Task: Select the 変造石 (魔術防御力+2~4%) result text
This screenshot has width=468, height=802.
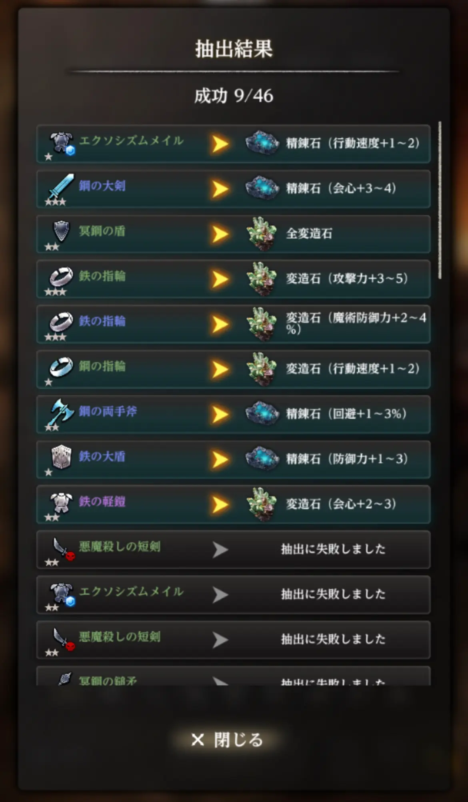Action: tap(356, 323)
